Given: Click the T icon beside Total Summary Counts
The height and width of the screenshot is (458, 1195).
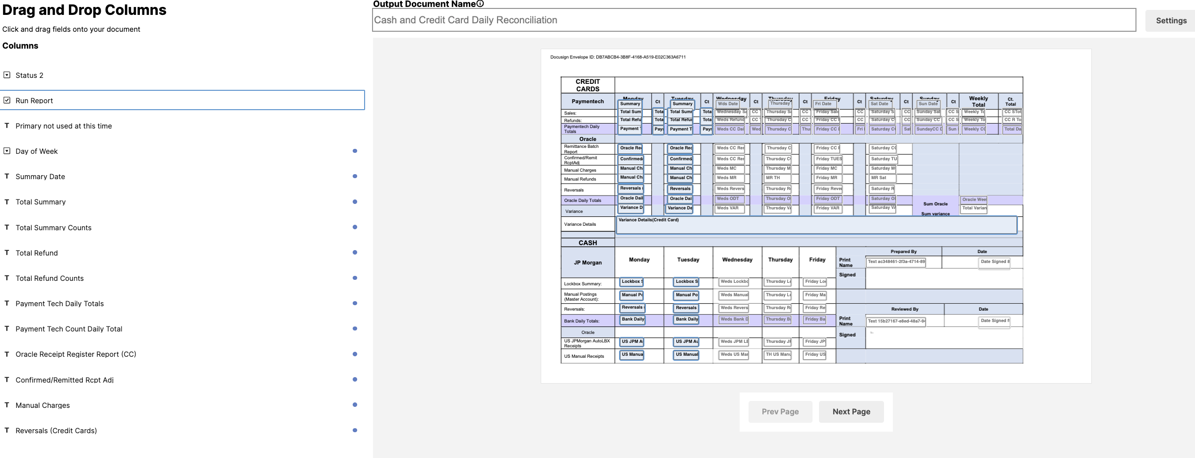Looking at the screenshot, I should point(7,227).
